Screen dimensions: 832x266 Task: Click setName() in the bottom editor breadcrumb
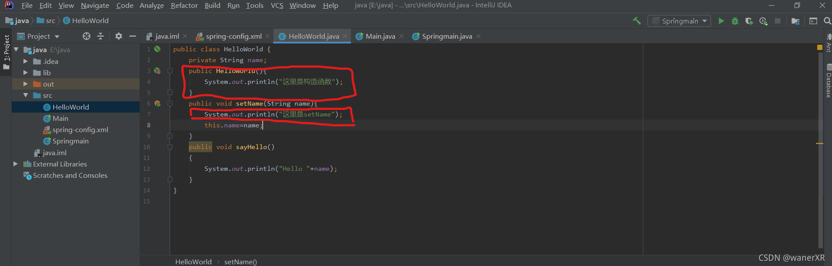pos(241,262)
